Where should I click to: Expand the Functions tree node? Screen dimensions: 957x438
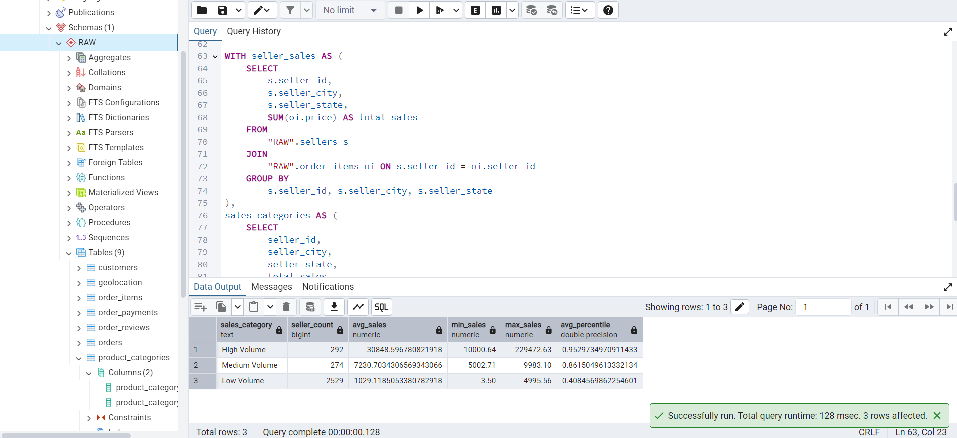(69, 178)
